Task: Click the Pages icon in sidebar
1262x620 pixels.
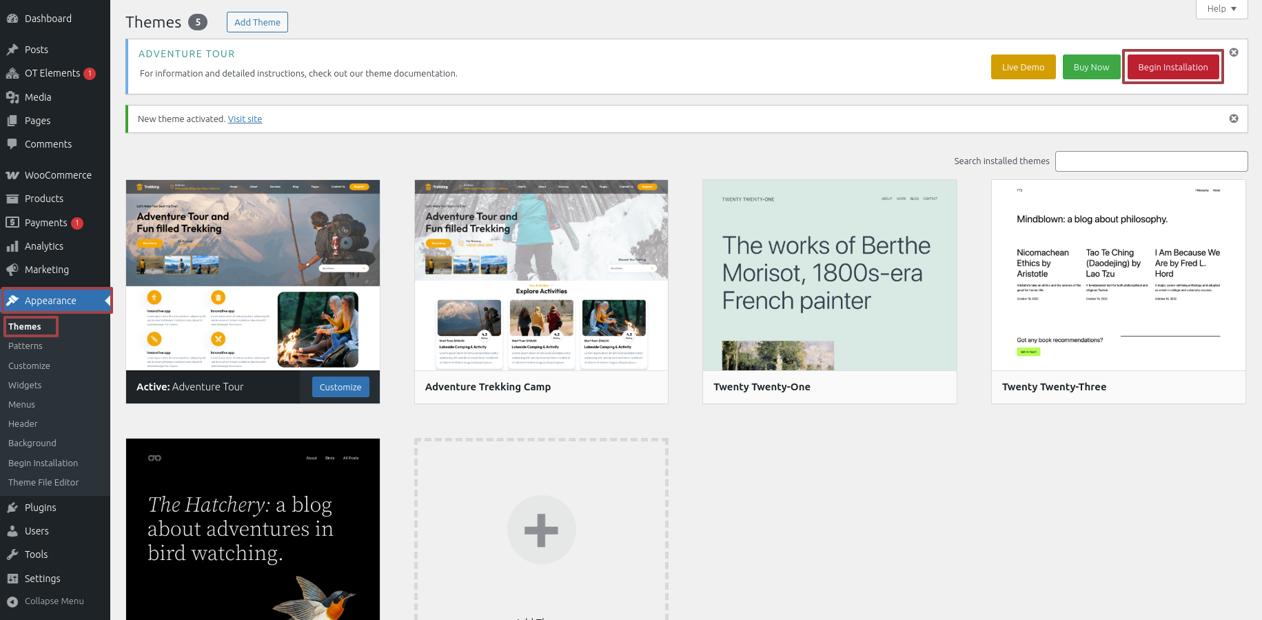Action: click(x=12, y=121)
